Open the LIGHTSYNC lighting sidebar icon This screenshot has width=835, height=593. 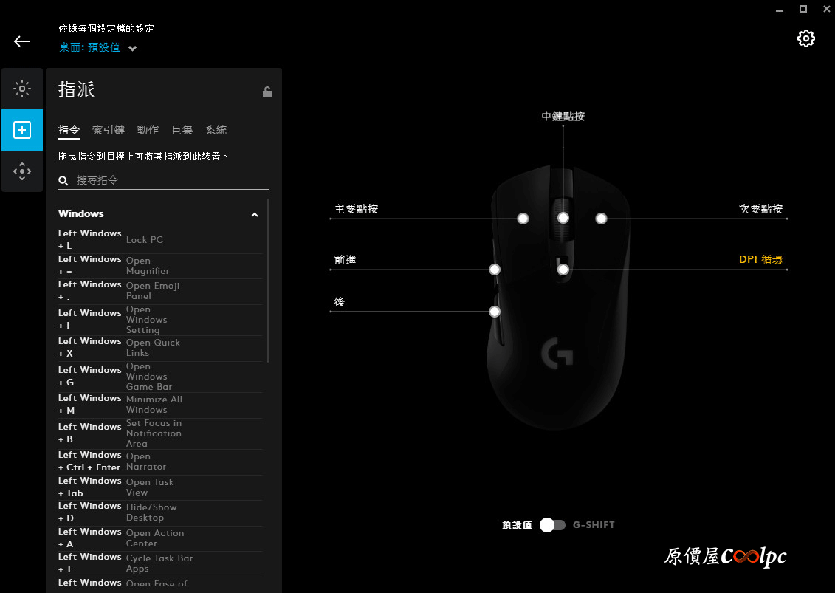22,89
